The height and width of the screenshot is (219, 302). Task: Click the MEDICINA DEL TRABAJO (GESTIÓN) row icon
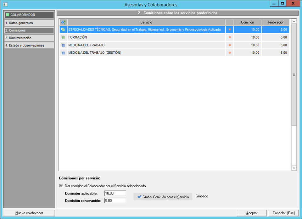(x=63, y=53)
